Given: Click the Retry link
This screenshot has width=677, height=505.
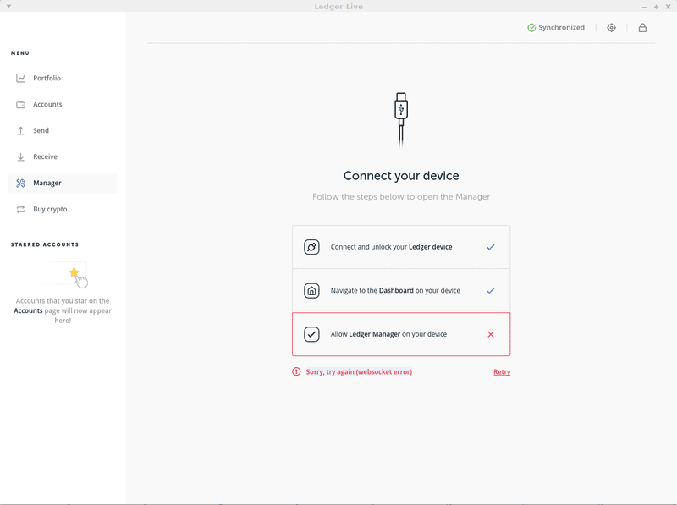Looking at the screenshot, I should (x=502, y=371).
